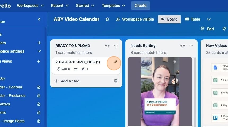The width and height of the screenshot is (228, 127).
Task: Click the New Videos list title
Action: point(217,46)
